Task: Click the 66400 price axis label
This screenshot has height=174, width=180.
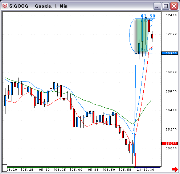Action: click(x=171, y=110)
